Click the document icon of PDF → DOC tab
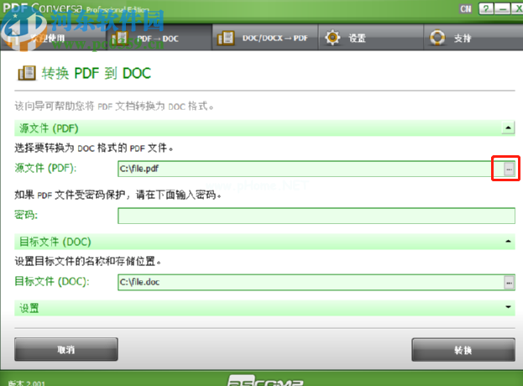The image size is (523, 386). coord(120,38)
